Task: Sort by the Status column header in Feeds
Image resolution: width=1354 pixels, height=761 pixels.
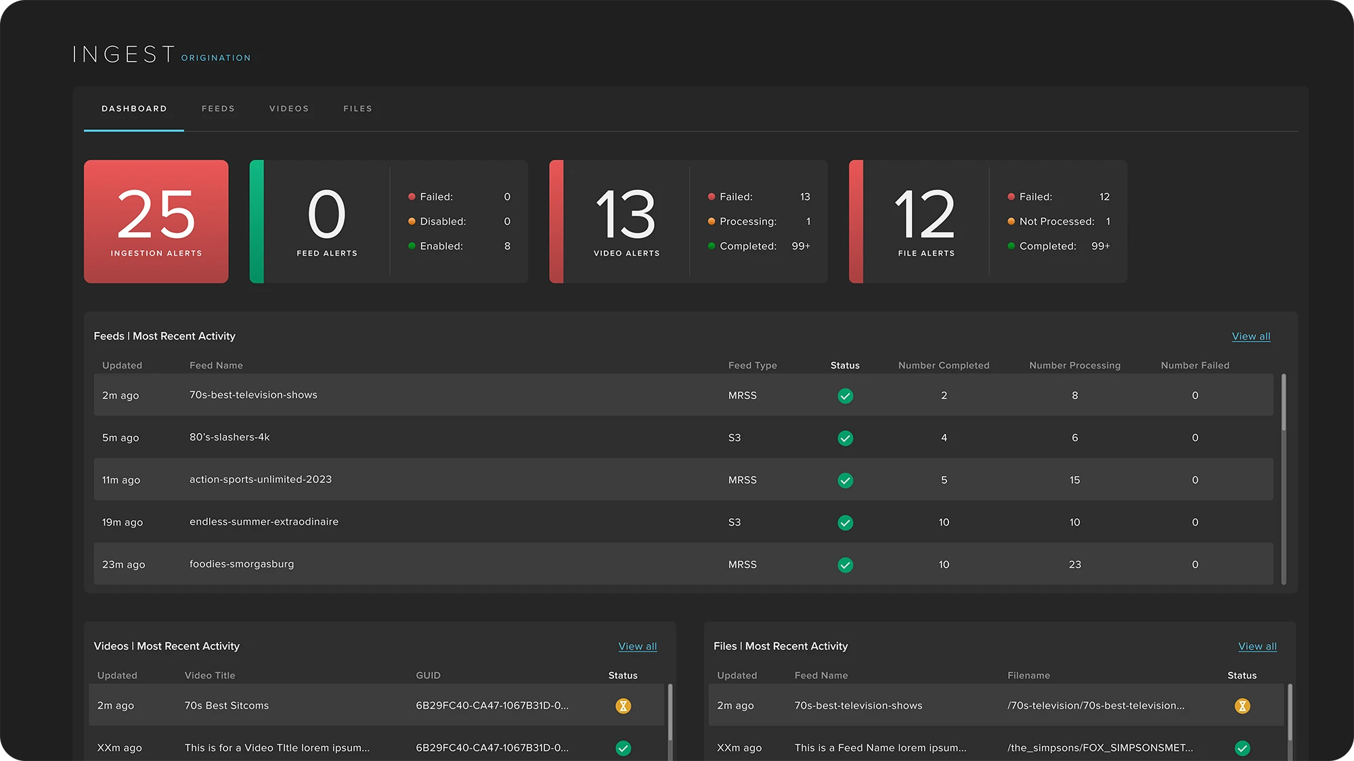Action: point(845,365)
